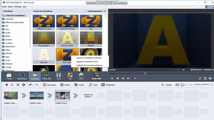Select the Puzzle folder
Image resolution: width=214 pixels, height=120 pixels.
coord(8,33)
